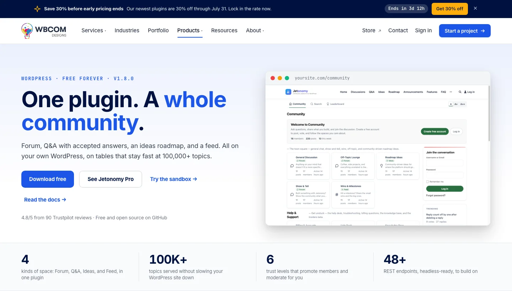
Task: Click the Show & Tell chat bubble icon
Action: point(292,194)
